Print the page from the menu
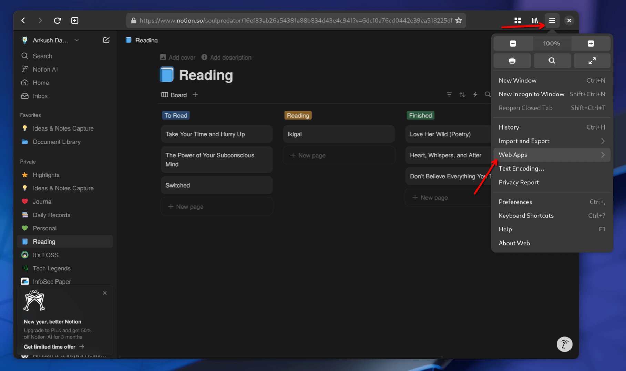 (x=512, y=61)
